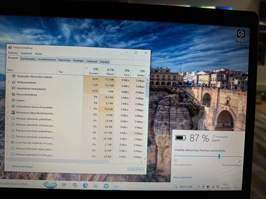
Task: Launch Microsoft Edge from taskbar
Action: pyautogui.click(x=85, y=186)
